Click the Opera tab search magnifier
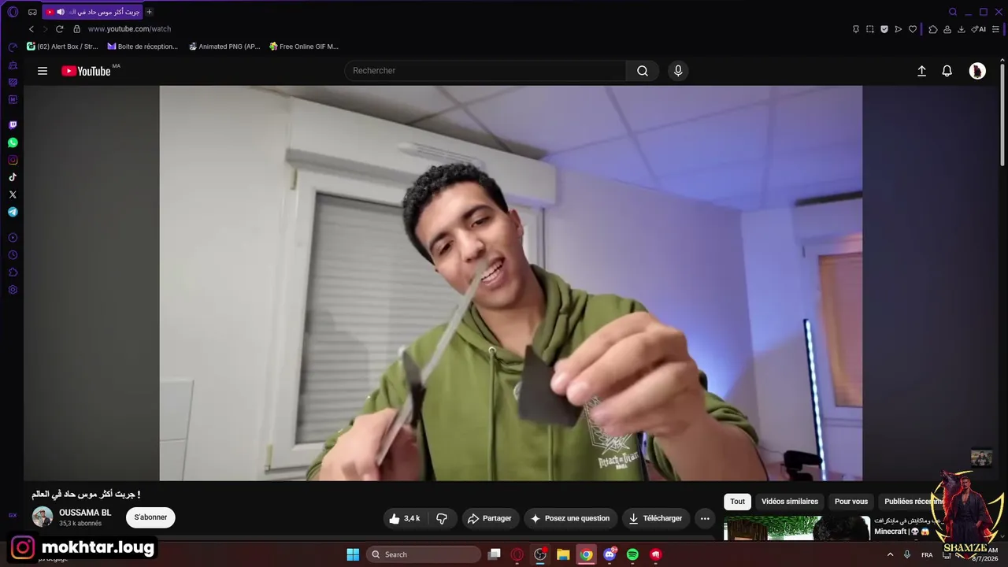Image resolution: width=1008 pixels, height=567 pixels. (953, 12)
